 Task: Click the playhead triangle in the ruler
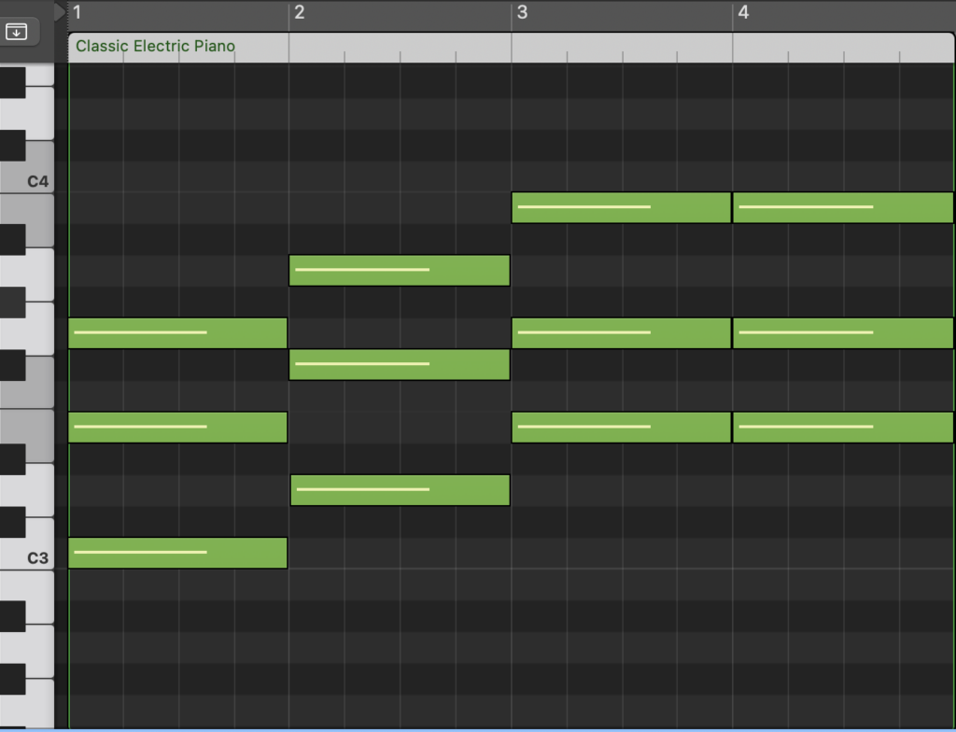coord(61,12)
